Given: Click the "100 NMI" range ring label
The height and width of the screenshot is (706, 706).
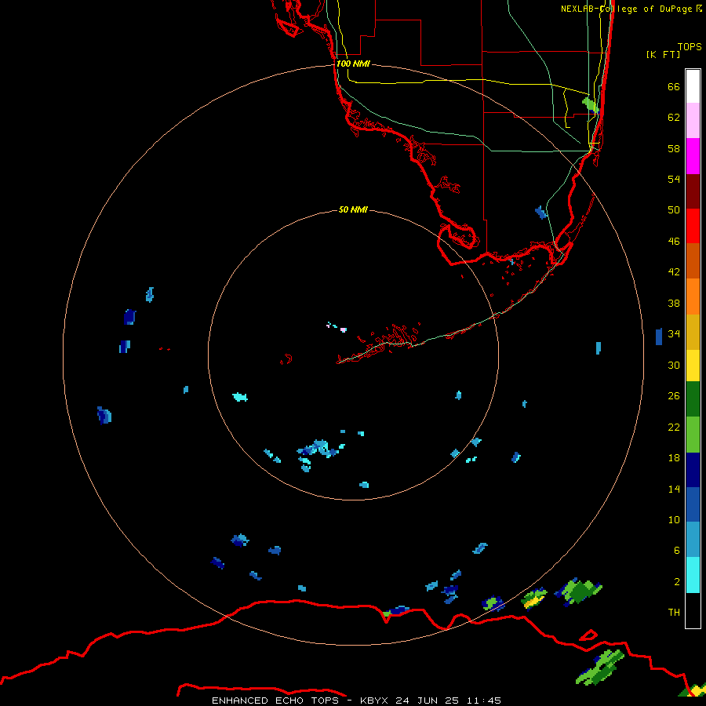Looking at the screenshot, I should [x=353, y=64].
